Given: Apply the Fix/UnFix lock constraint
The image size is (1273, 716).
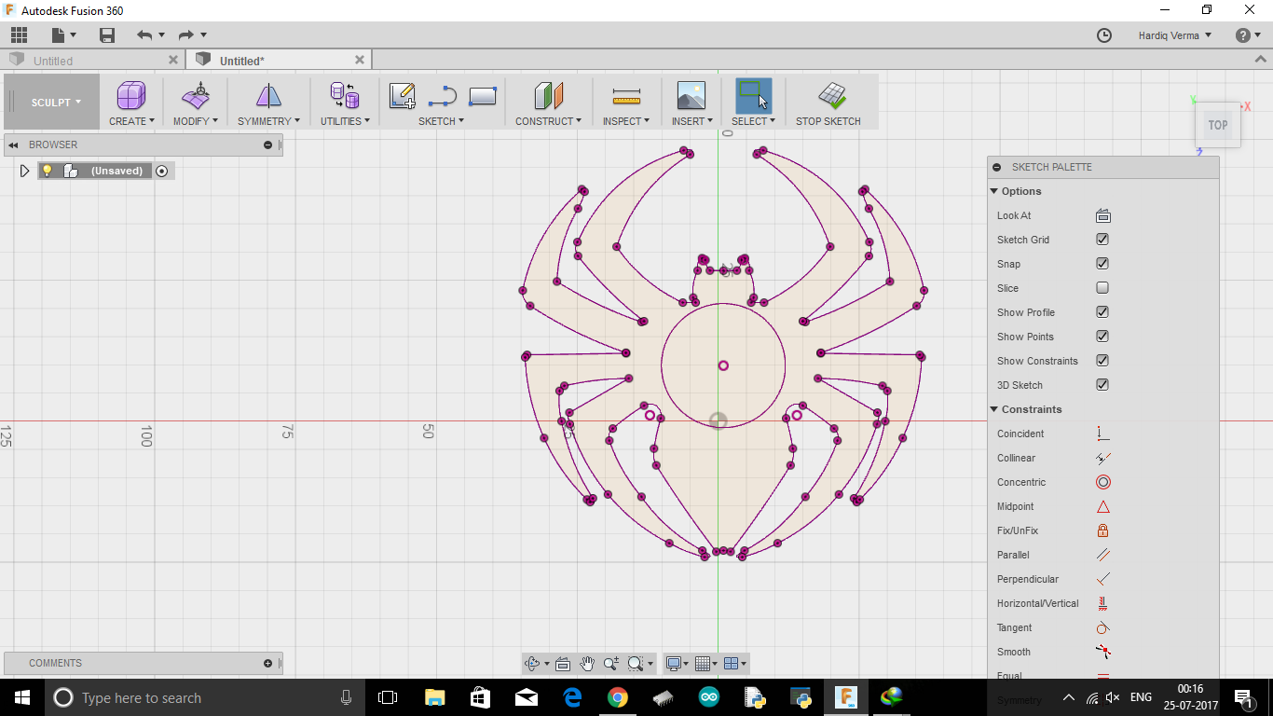Looking at the screenshot, I should pyautogui.click(x=1103, y=530).
